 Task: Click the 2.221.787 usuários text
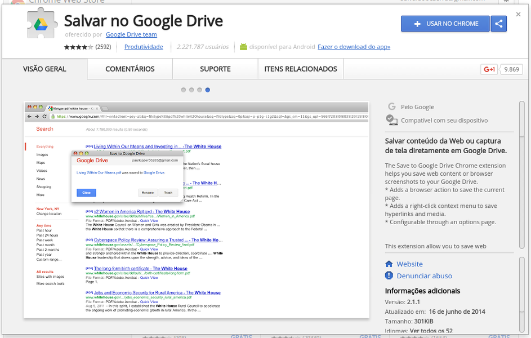pos(203,47)
